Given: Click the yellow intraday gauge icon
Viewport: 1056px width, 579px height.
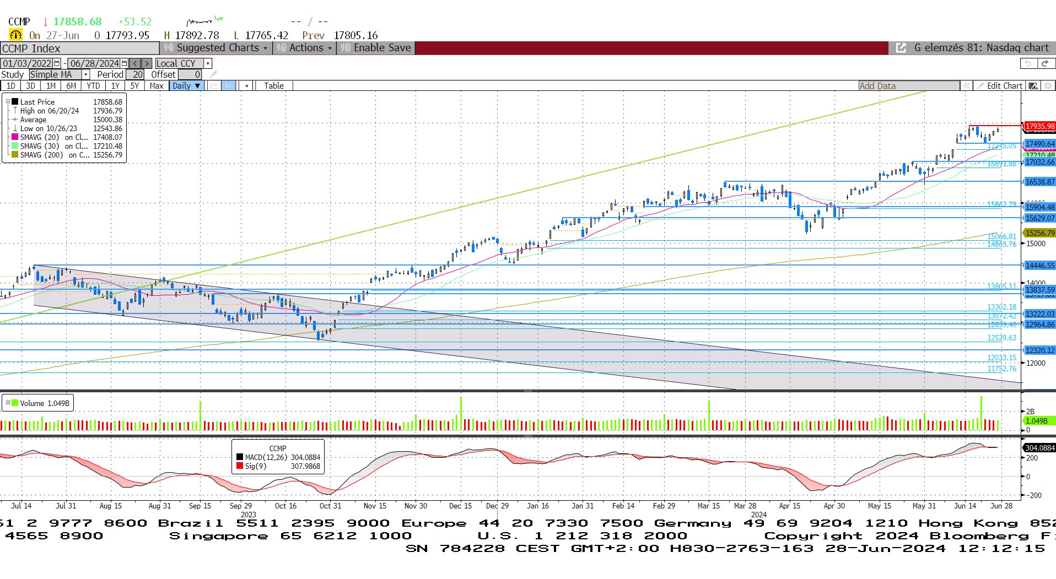Looking at the screenshot, I should pos(16,35).
